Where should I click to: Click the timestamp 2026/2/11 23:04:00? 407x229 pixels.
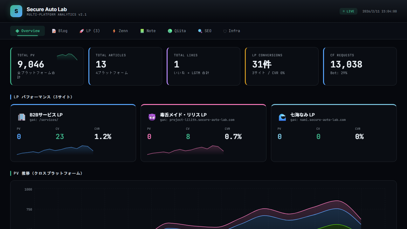[380, 11]
